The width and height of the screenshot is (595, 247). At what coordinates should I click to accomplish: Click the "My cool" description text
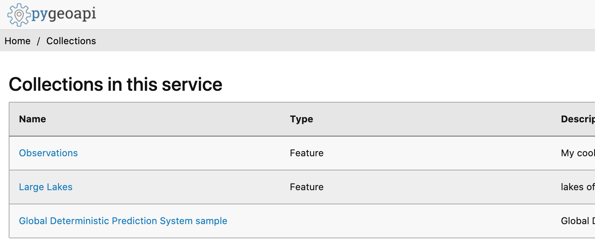pyautogui.click(x=578, y=153)
